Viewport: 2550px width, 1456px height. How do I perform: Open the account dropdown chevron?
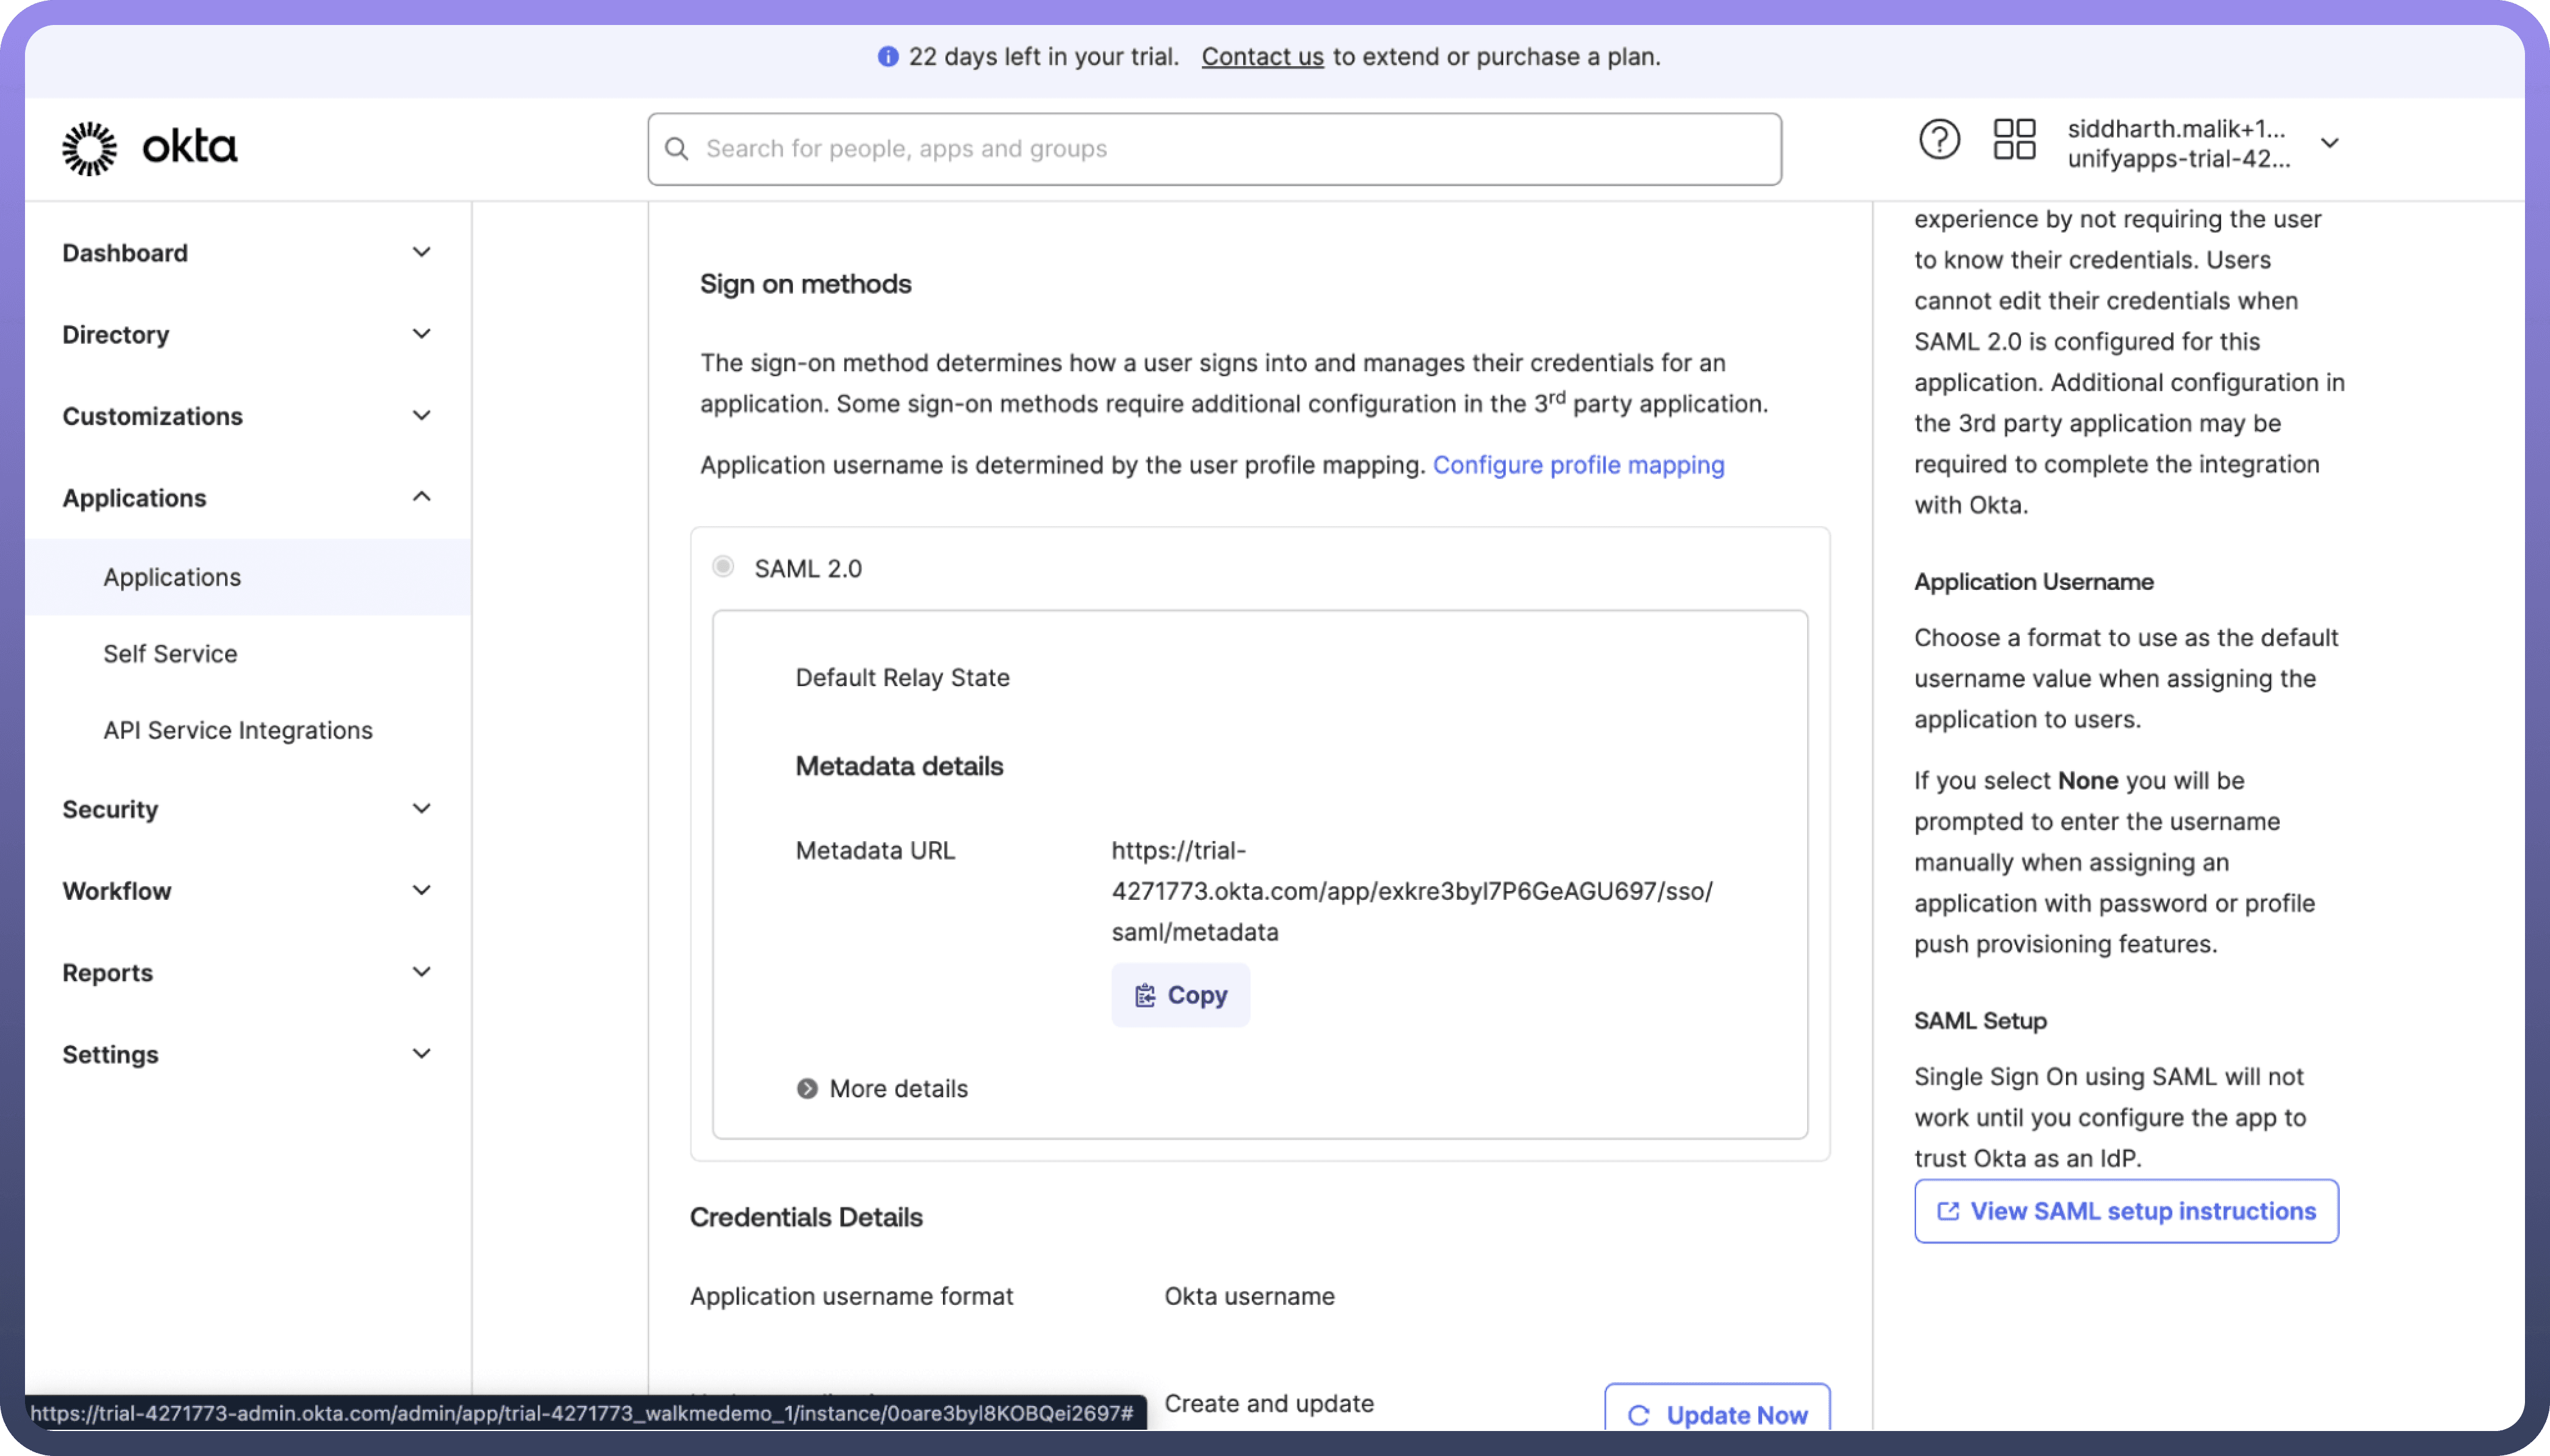pos(2329,143)
